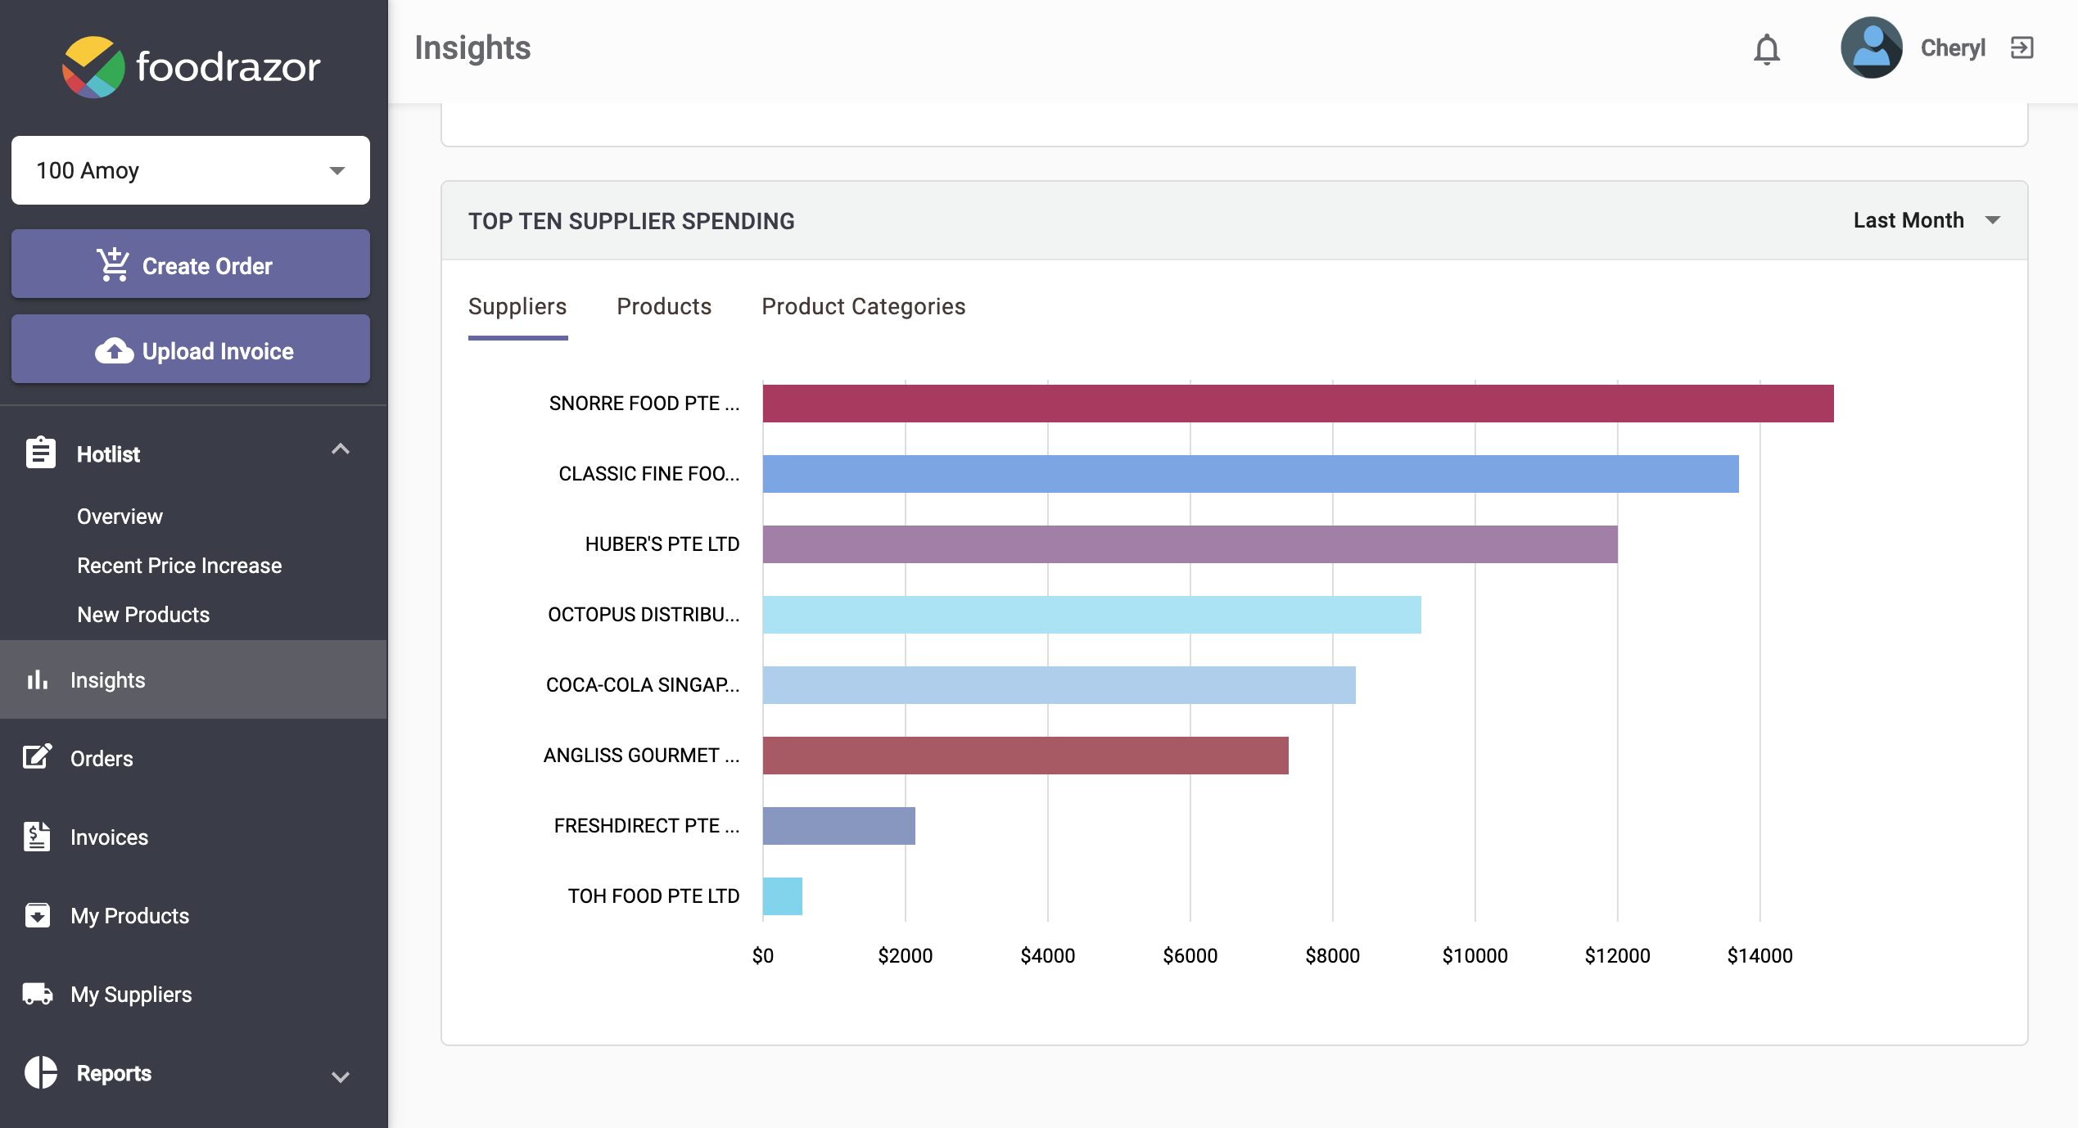Expand the Reports section chevron
Screen dimensions: 2078x1128
[x=341, y=1076]
